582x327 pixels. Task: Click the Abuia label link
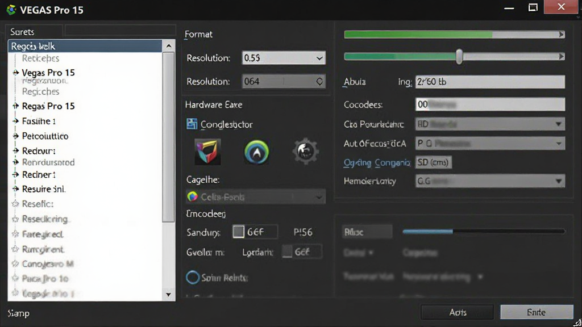355,82
